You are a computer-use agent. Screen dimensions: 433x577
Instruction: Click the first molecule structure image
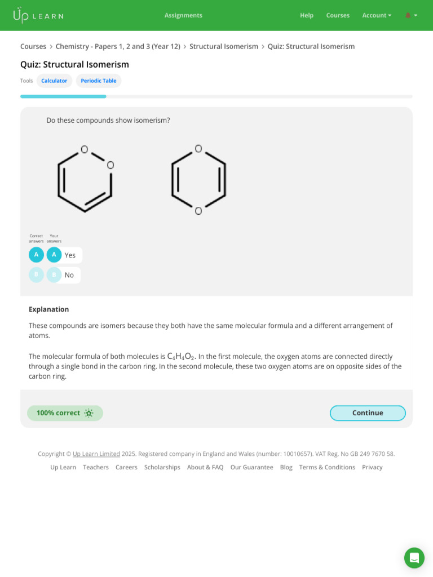86,179
